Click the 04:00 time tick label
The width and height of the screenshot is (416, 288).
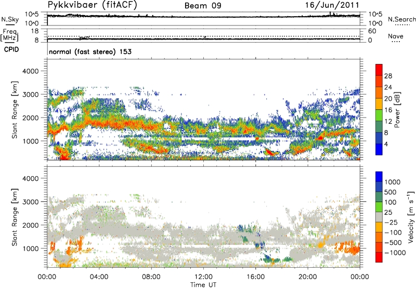coord(99,277)
